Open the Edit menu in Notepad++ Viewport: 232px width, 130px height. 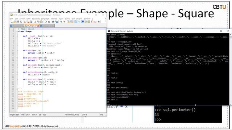pyautogui.click(x=16, y=18)
